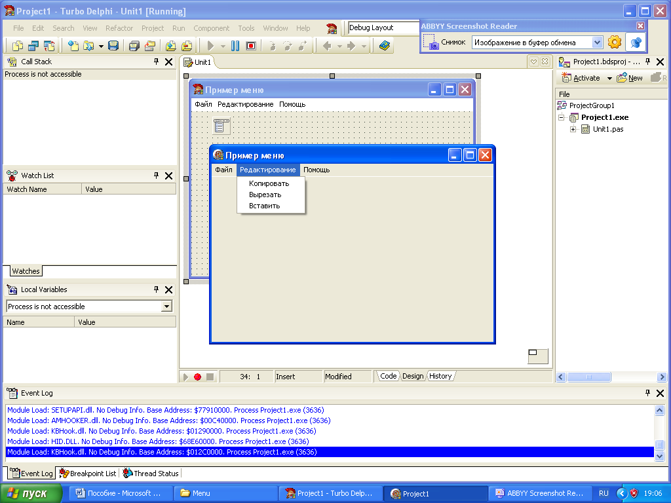This screenshot has width=671, height=503.
Task: Switch to the History tab
Action: tap(440, 376)
